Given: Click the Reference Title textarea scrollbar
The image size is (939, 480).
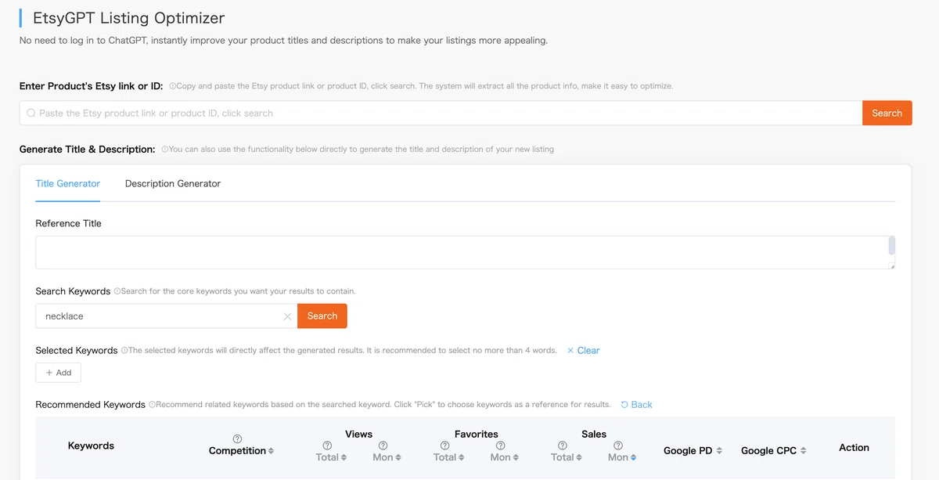Looking at the screenshot, I should click(892, 246).
